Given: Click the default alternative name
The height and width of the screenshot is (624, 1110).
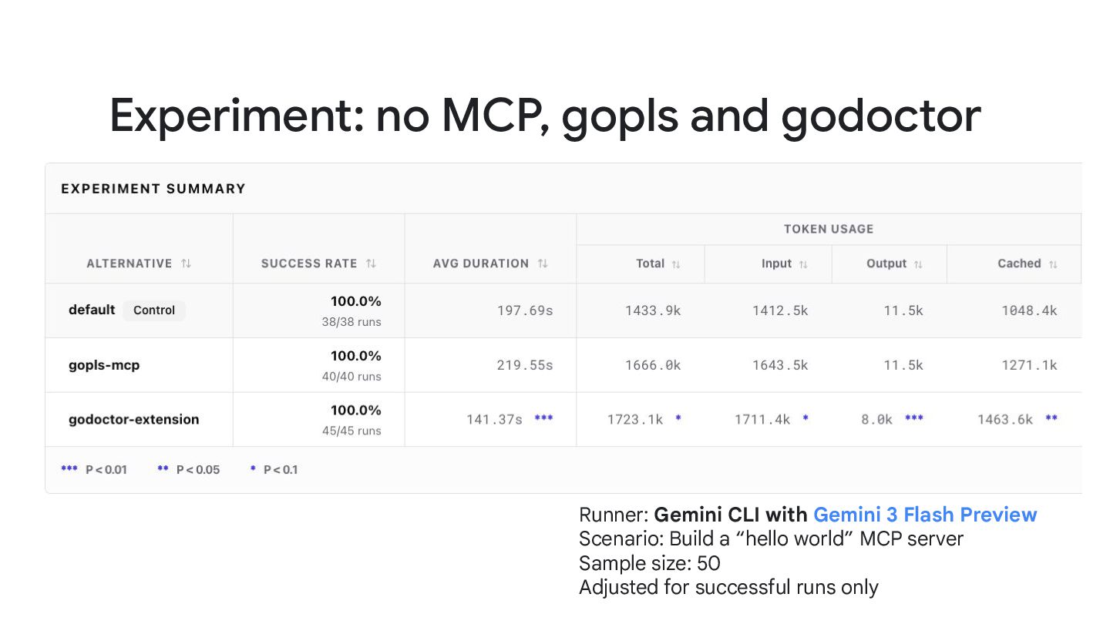Looking at the screenshot, I should click(92, 310).
